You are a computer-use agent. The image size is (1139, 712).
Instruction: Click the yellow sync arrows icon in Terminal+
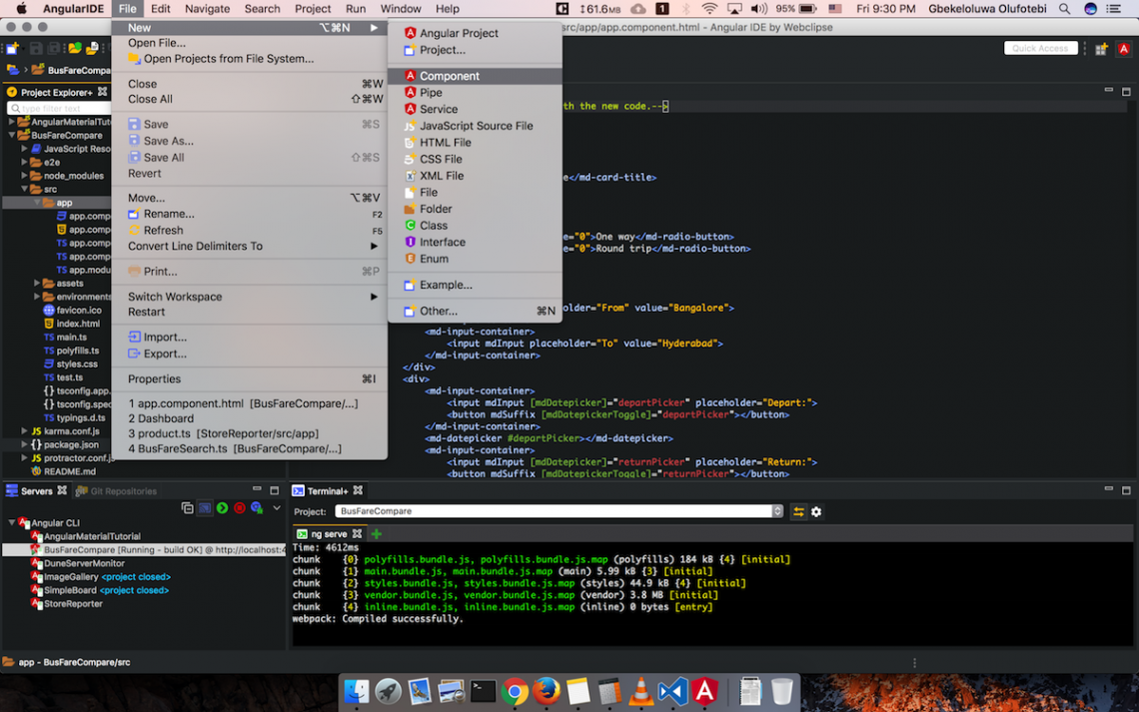[798, 511]
